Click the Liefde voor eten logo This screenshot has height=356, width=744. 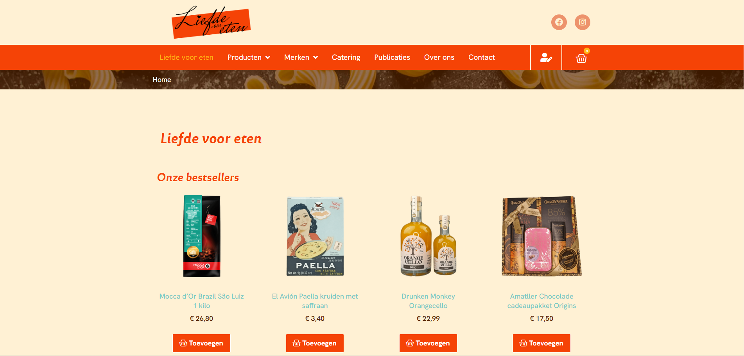coord(211,22)
